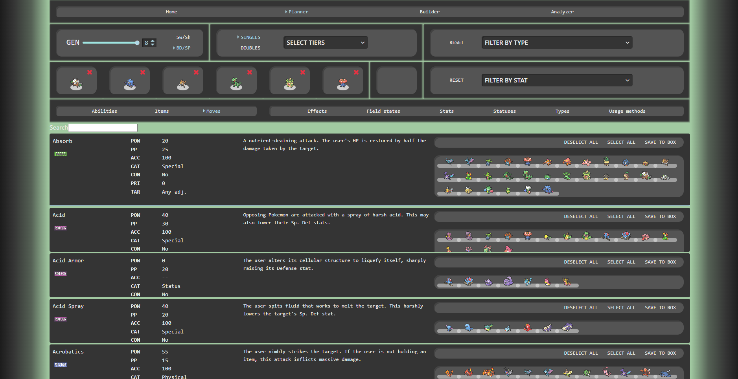The width and height of the screenshot is (738, 379).
Task: Click the GEN slider handle
Action: (x=137, y=43)
